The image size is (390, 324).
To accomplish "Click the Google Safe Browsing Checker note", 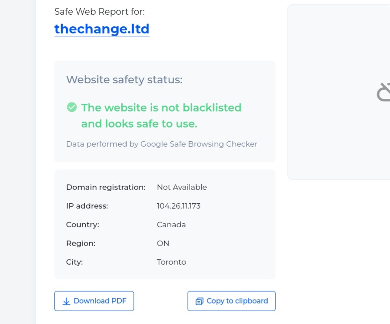I will [162, 144].
